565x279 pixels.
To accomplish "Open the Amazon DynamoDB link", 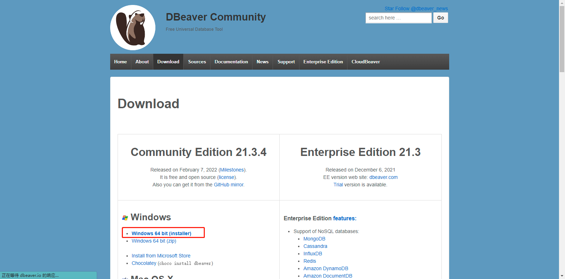I will coord(326,268).
